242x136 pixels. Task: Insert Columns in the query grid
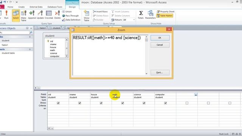(x=120, y=12)
